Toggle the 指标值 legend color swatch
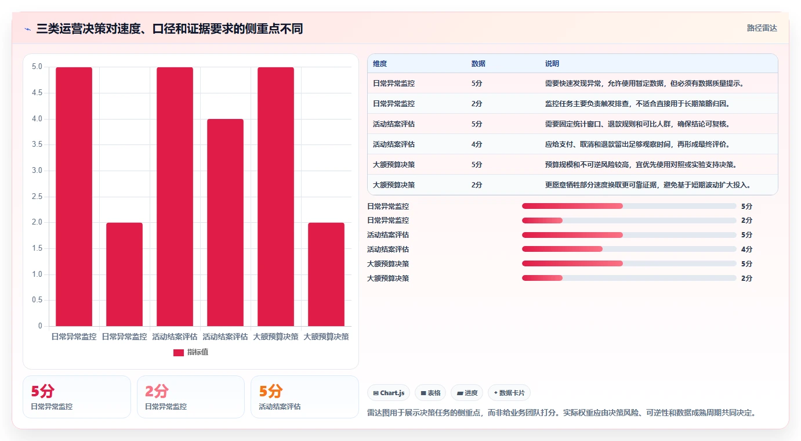The image size is (801, 441). click(179, 353)
